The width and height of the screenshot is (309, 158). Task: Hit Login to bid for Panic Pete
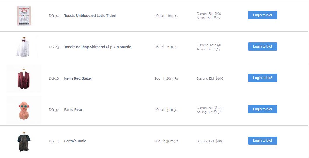262,109
